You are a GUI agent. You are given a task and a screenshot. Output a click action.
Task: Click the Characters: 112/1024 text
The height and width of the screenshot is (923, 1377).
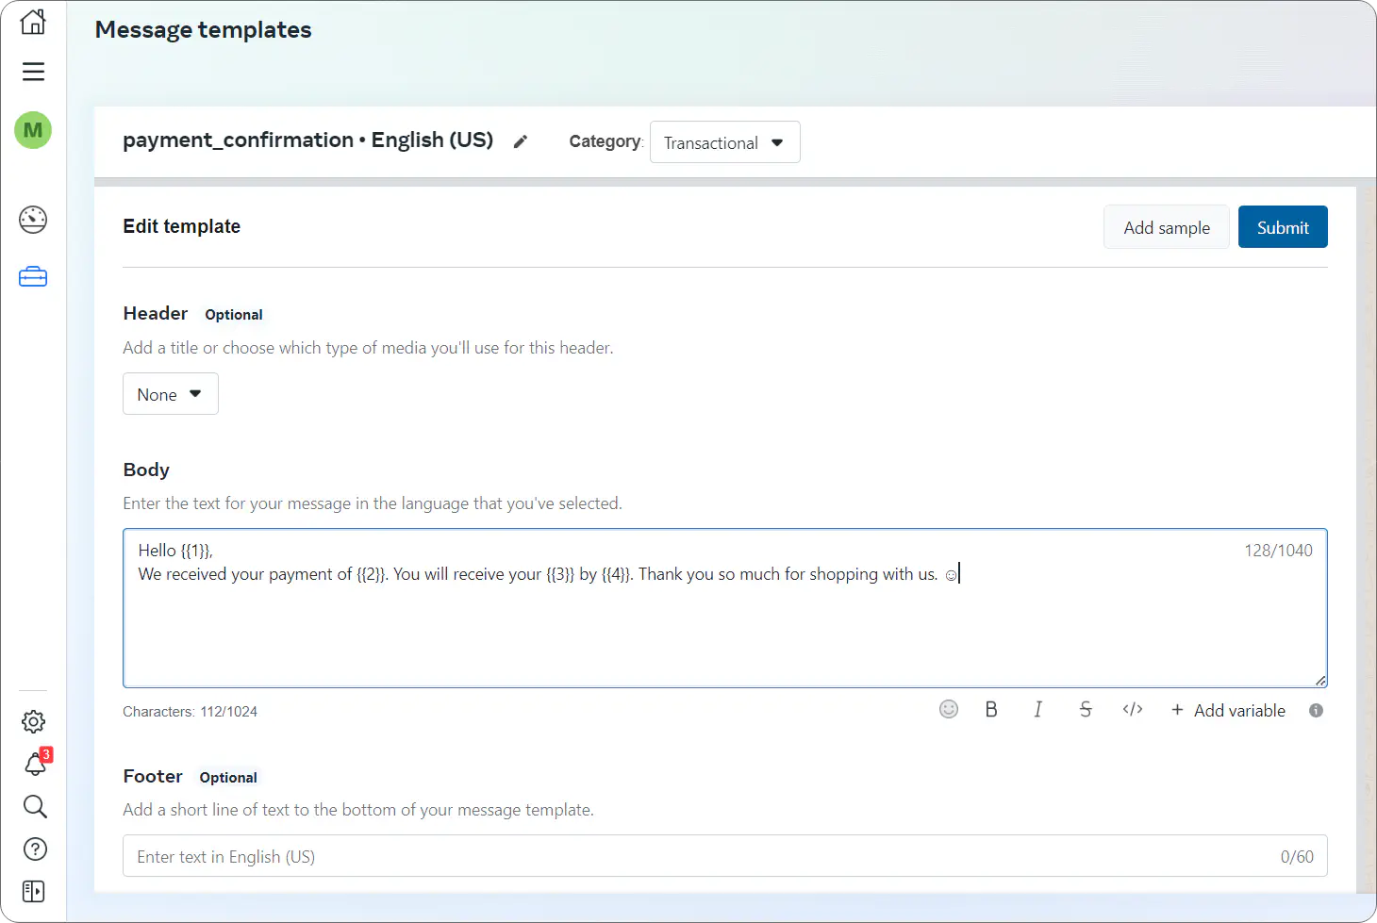click(190, 712)
